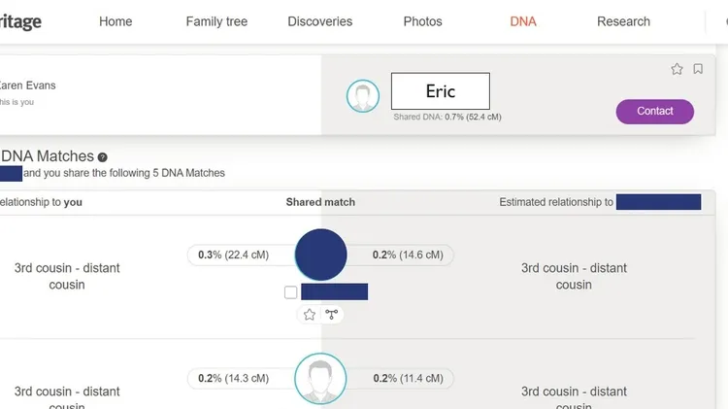
Task: Bookmark the Eric DNA match
Action: 698,69
